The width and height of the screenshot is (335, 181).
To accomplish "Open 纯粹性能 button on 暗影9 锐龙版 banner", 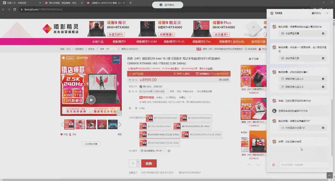I will coord(166,34).
